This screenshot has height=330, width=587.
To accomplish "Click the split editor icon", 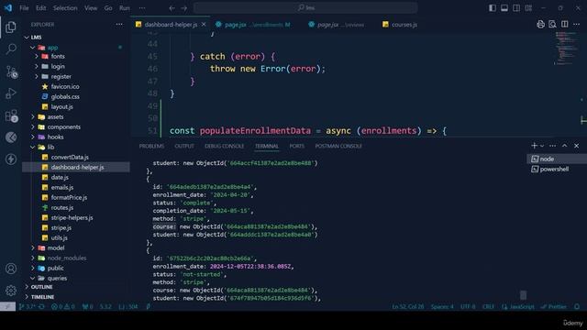I will tap(565, 25).
